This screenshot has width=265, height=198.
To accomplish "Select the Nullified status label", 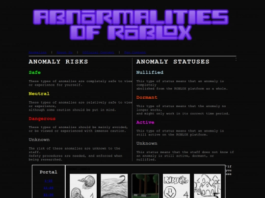I will click(x=150, y=72).
